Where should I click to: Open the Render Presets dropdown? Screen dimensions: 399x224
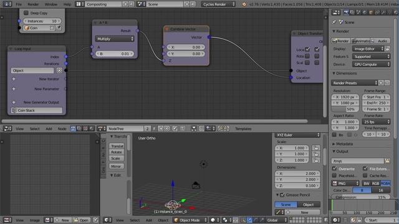coord(355,83)
